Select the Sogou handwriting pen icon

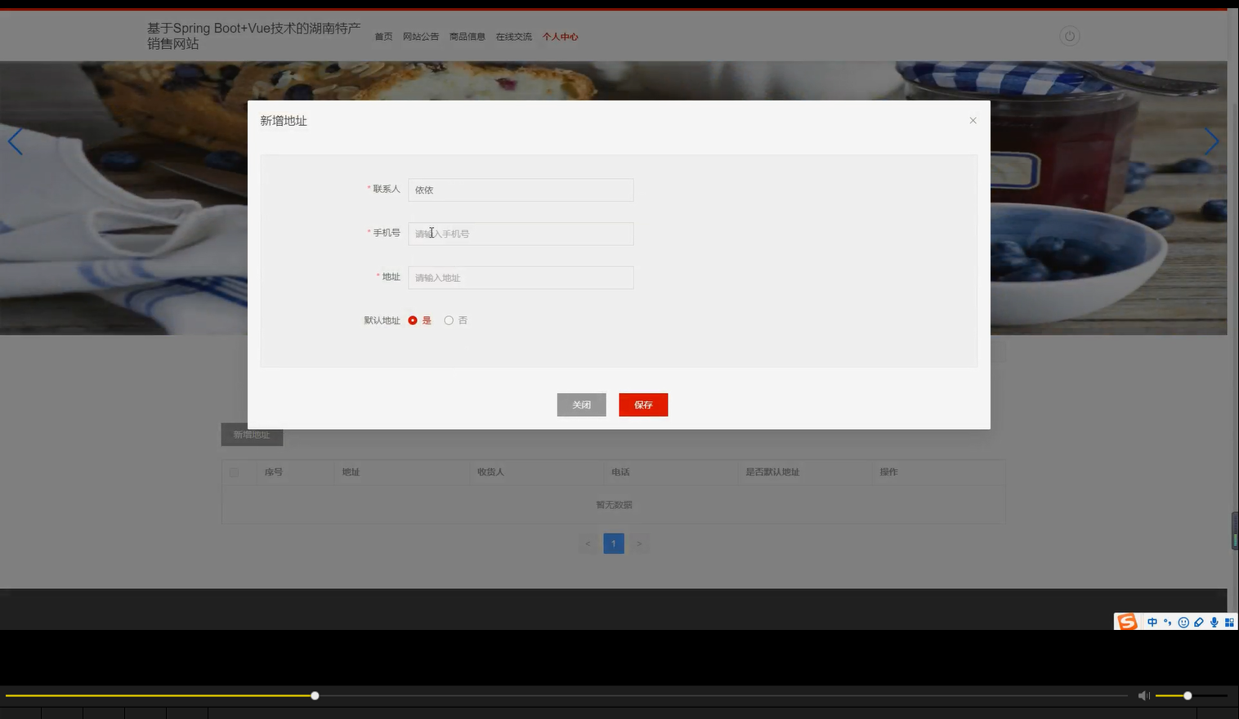coord(1198,622)
